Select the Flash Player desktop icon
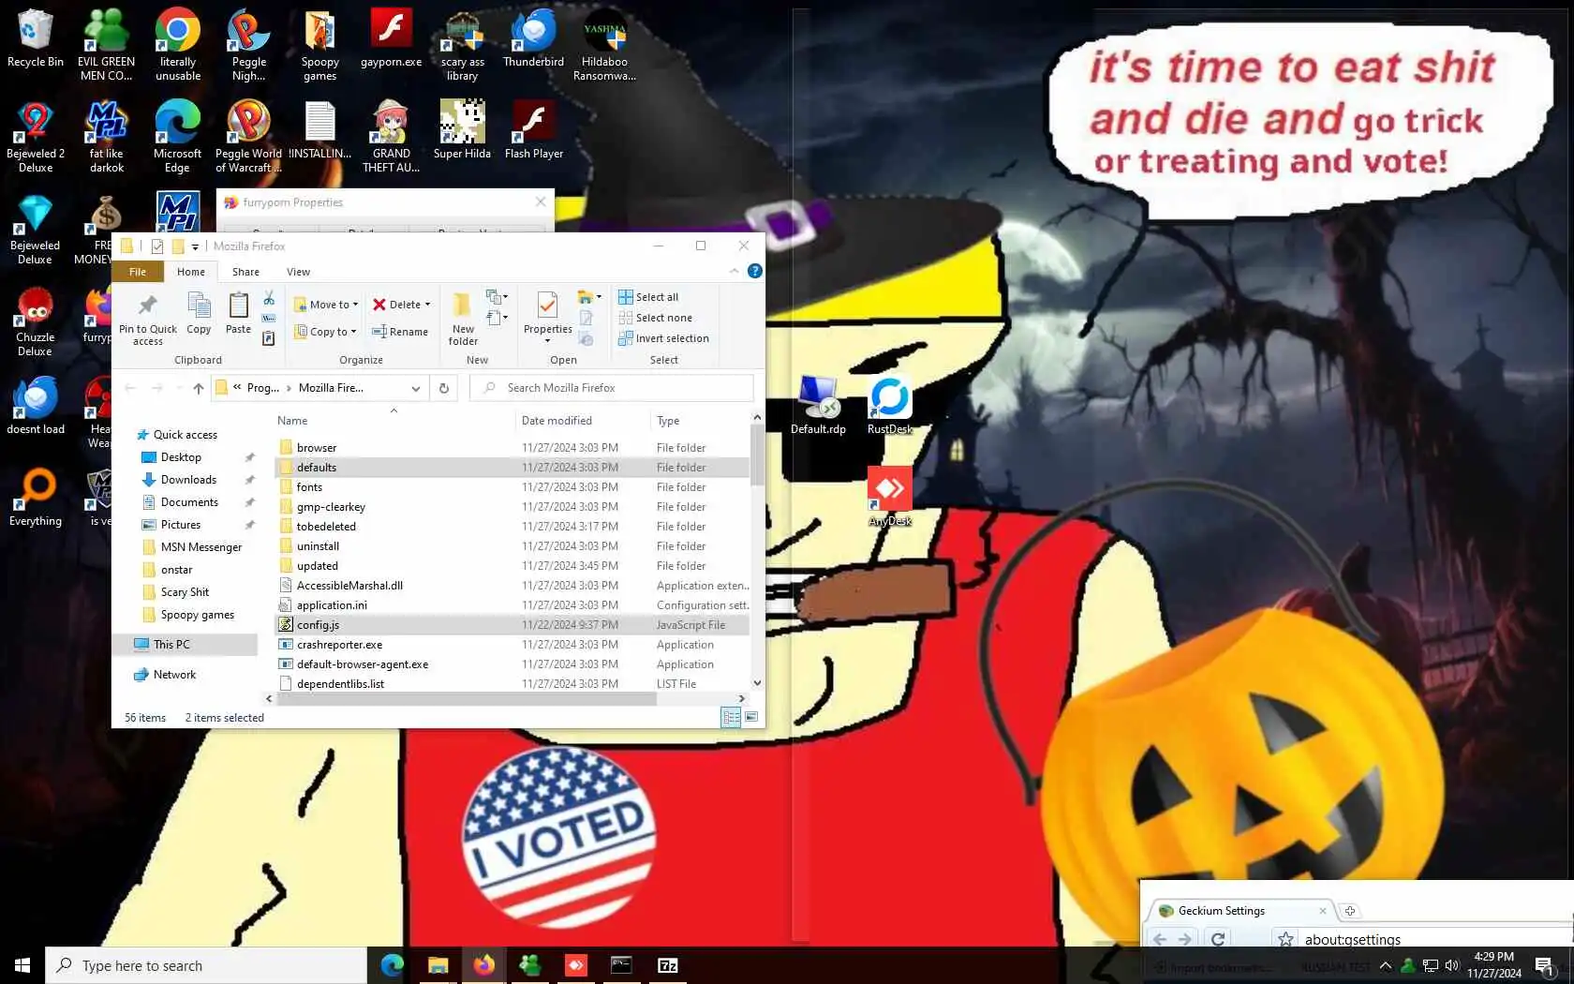Screen dimensions: 1574x984 tap(533, 129)
